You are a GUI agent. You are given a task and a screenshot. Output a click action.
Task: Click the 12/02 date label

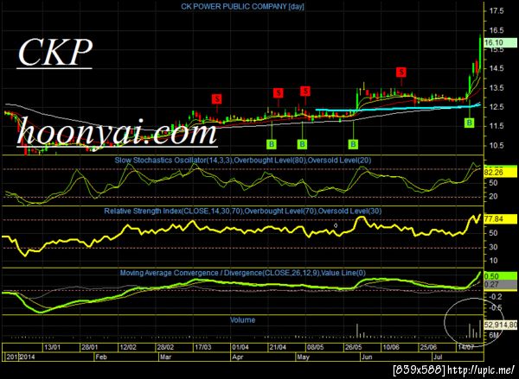pos(127,347)
